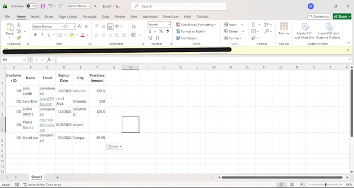Select Align Left horizontal alignment
Viewport: 354px width, 188px height.
97,35
